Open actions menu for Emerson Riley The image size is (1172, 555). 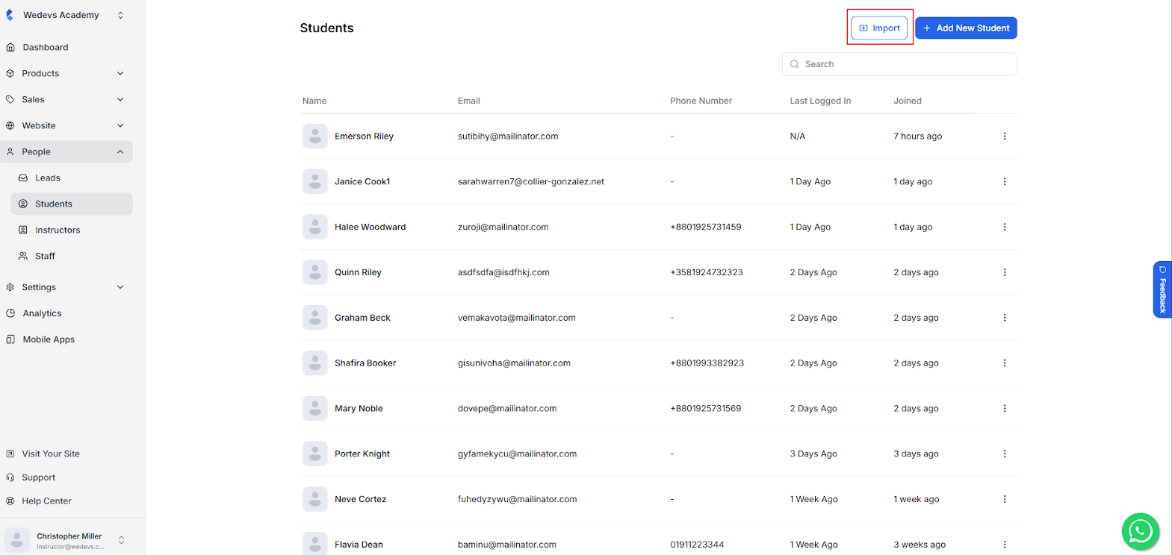pos(1005,137)
